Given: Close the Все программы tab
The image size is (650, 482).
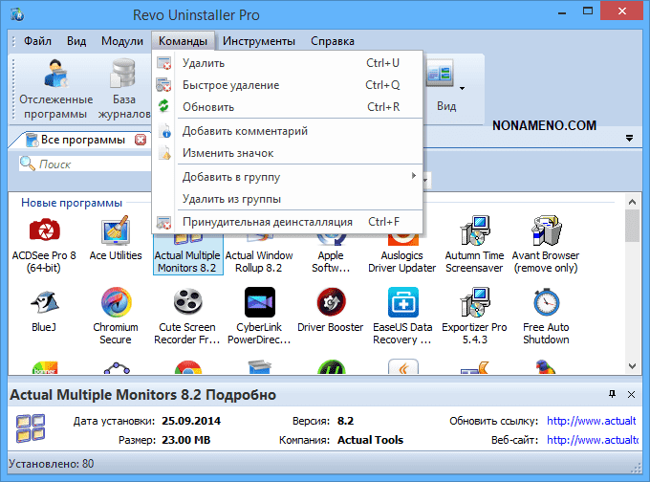Looking at the screenshot, I should 141,140.
